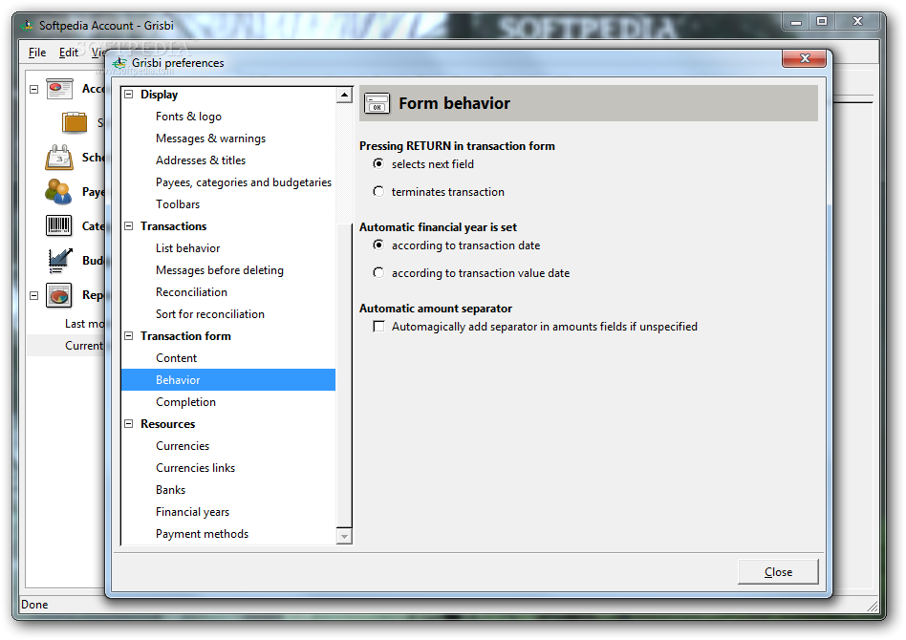Collapse the Reports node in main sidebar
The height and width of the screenshot is (640, 906).
pos(34,295)
